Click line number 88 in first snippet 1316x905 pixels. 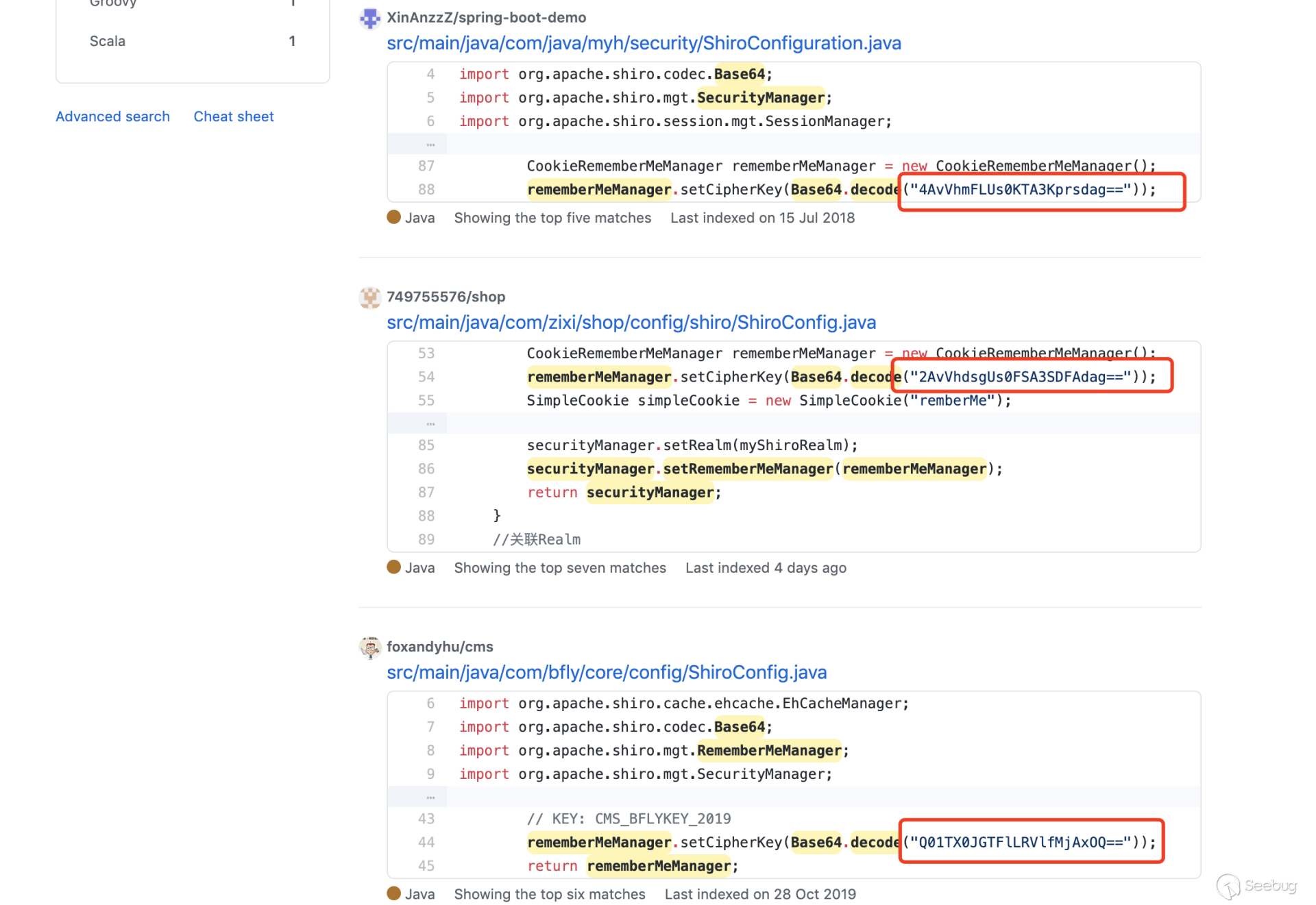(426, 190)
